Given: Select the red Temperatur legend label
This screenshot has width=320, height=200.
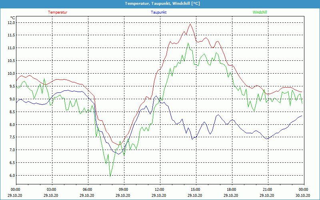Looking at the screenshot, I should [58, 12].
